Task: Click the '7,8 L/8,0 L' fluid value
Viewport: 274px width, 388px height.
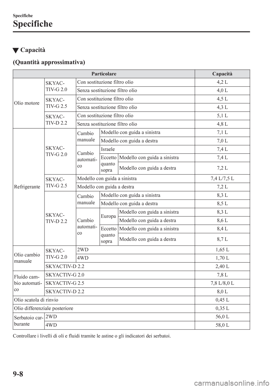Action: 222,283
